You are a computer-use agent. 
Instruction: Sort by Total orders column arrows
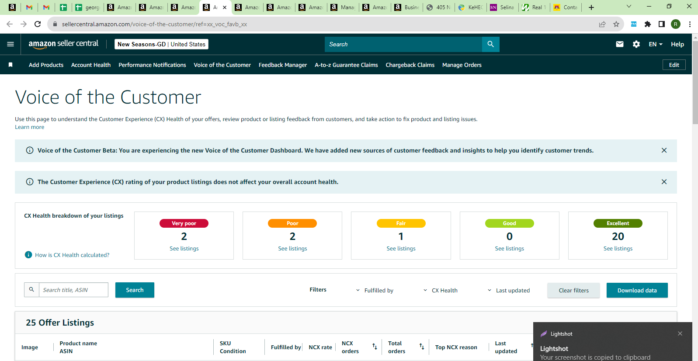422,347
